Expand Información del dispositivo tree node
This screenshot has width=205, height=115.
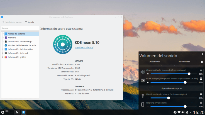tap(3, 49)
